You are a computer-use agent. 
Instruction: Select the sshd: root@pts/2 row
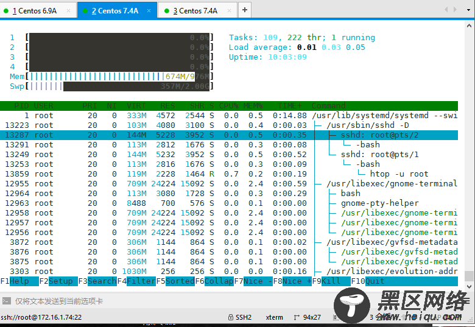coord(229,135)
